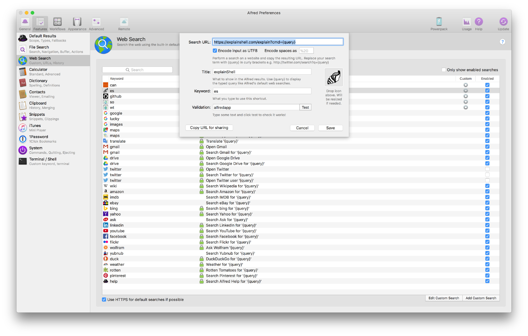Enable the Open Twitter search checkbox

pyautogui.click(x=487, y=169)
